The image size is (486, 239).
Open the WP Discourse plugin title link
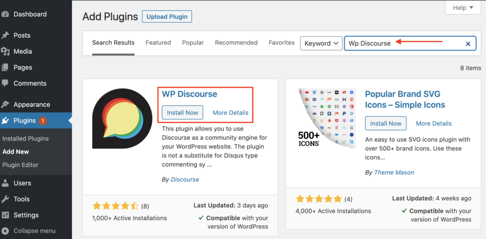tap(190, 94)
